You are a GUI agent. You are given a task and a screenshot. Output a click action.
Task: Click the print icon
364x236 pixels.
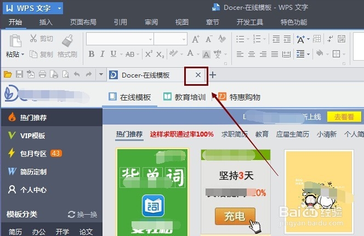tap(42, 74)
